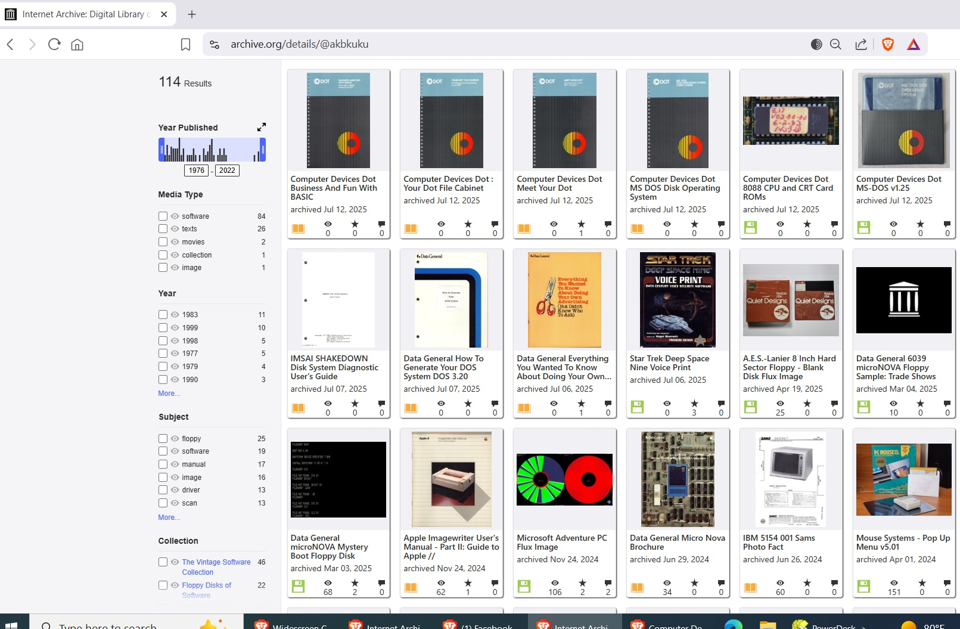Check the 1983 year filter
The height and width of the screenshot is (629, 960).
163,314
